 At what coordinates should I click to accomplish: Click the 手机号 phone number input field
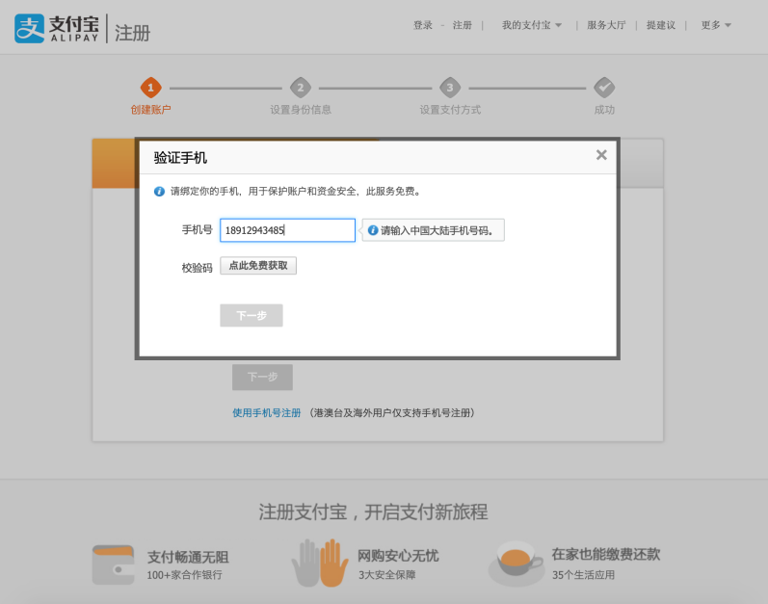coord(287,230)
